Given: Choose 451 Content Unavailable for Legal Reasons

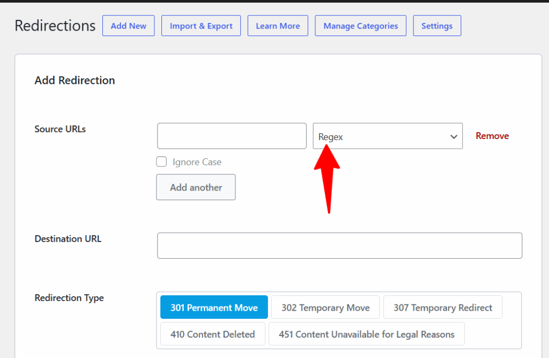Looking at the screenshot, I should [x=367, y=334].
